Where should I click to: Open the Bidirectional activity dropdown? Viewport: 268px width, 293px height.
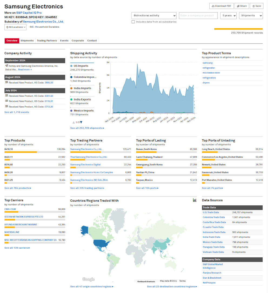tap(153, 15)
